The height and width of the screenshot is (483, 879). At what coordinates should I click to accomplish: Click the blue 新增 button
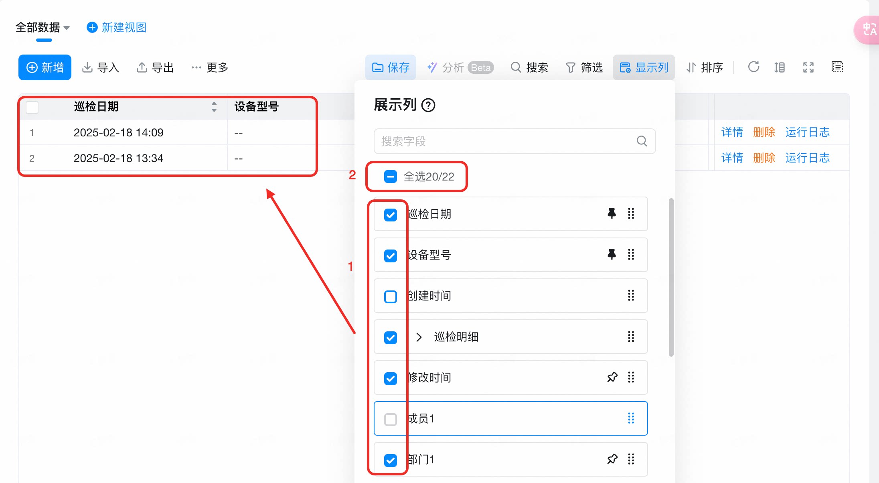pos(45,67)
